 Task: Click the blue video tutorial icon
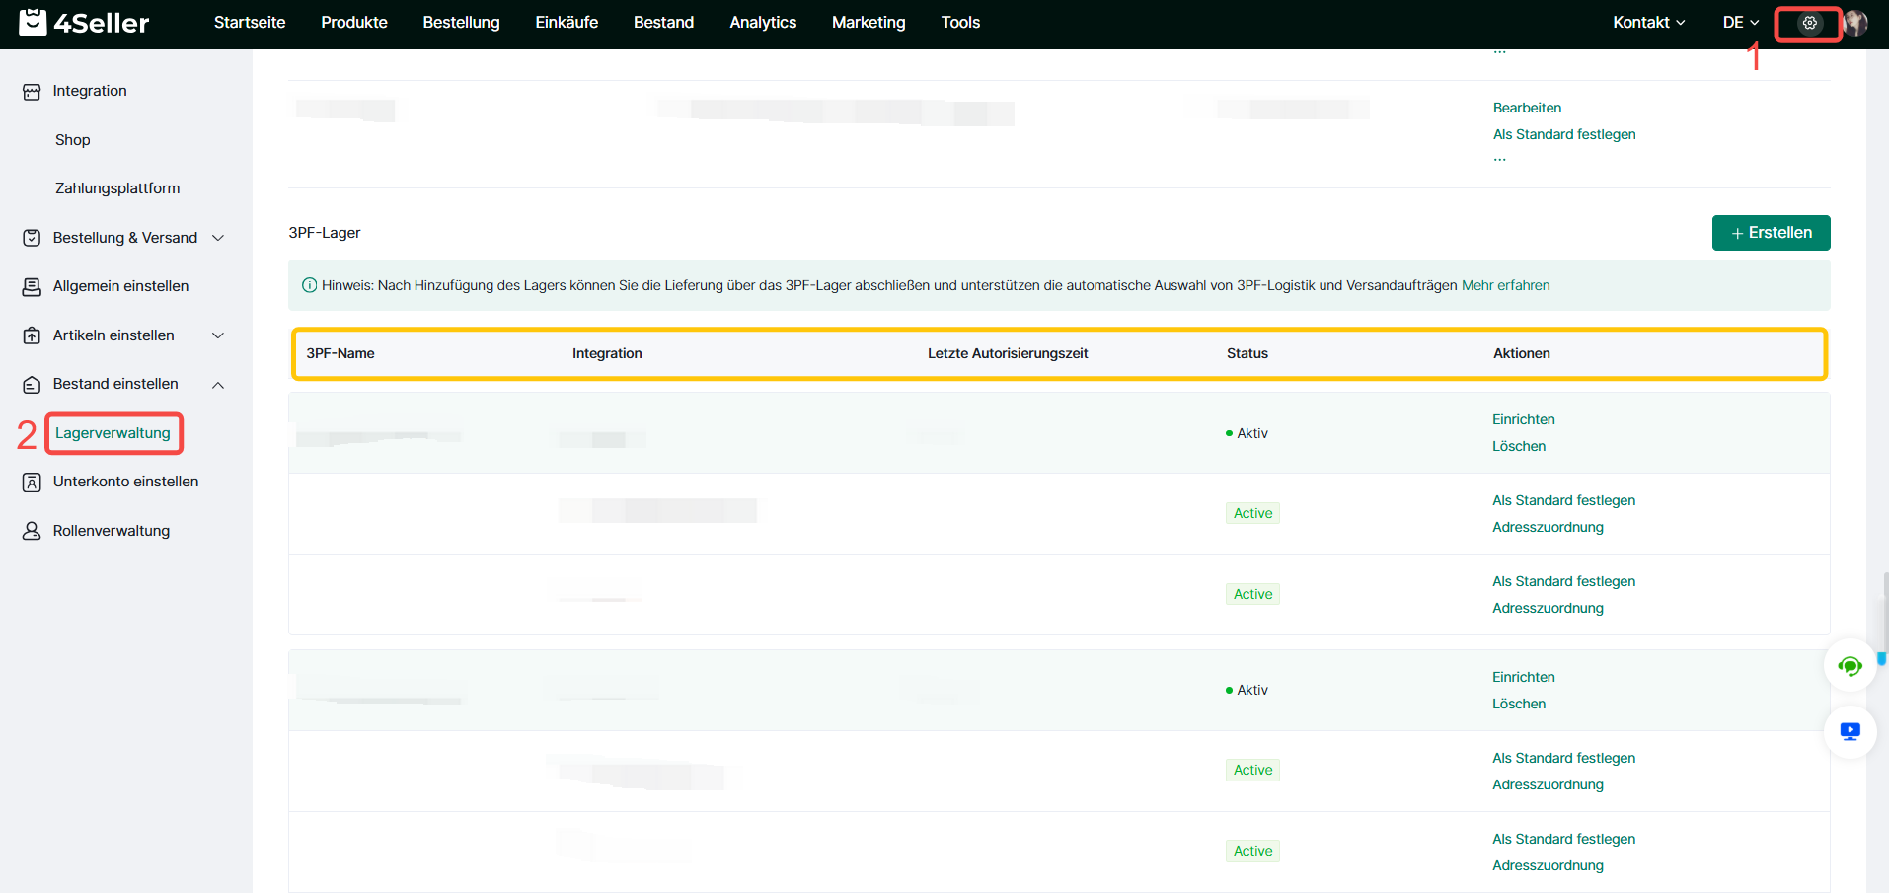point(1850,731)
